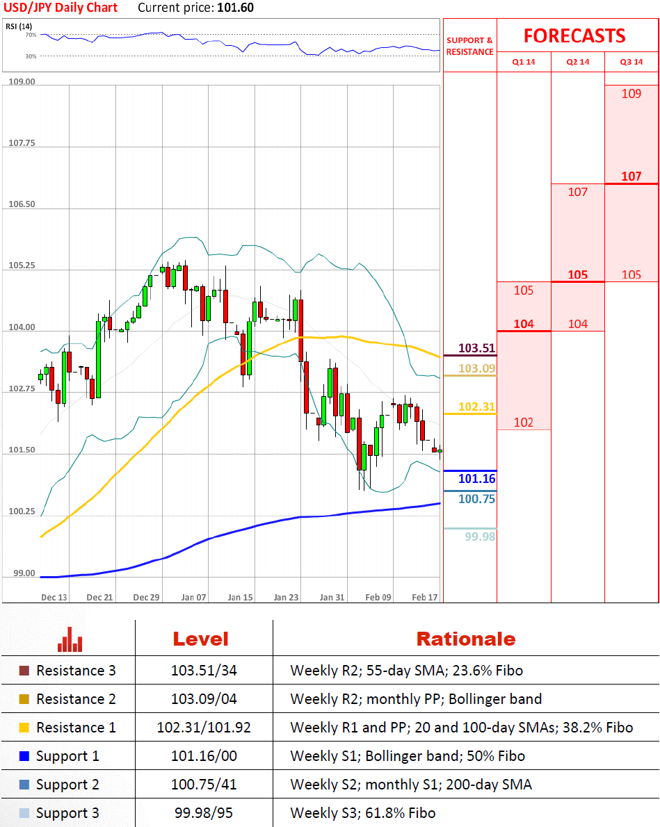Switch to the Q3 14 forecast column
The image size is (660, 827).
(x=631, y=62)
